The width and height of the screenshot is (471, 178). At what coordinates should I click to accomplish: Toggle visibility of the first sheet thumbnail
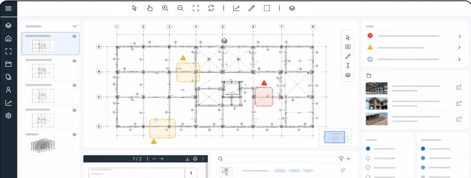coord(74,36)
